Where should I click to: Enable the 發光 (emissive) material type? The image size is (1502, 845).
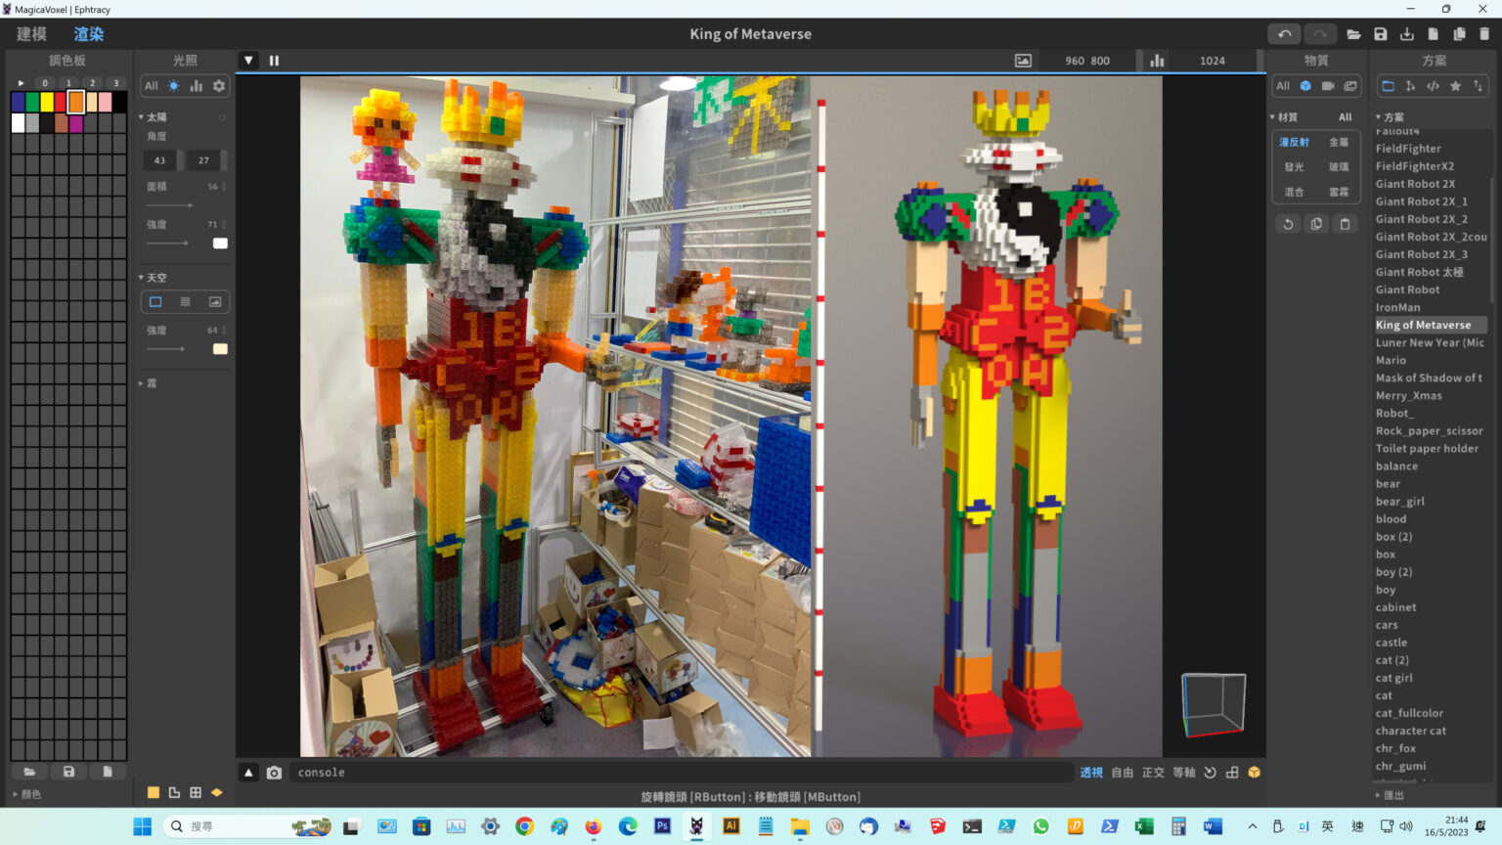[x=1293, y=166]
